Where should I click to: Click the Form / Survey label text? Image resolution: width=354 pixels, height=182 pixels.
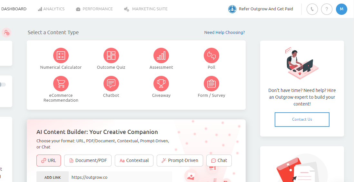[211, 96]
